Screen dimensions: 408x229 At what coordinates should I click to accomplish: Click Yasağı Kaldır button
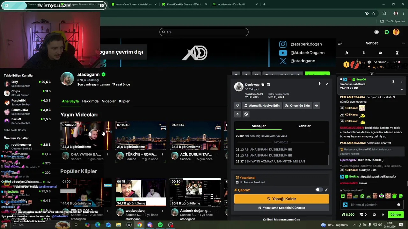pyautogui.click(x=281, y=199)
